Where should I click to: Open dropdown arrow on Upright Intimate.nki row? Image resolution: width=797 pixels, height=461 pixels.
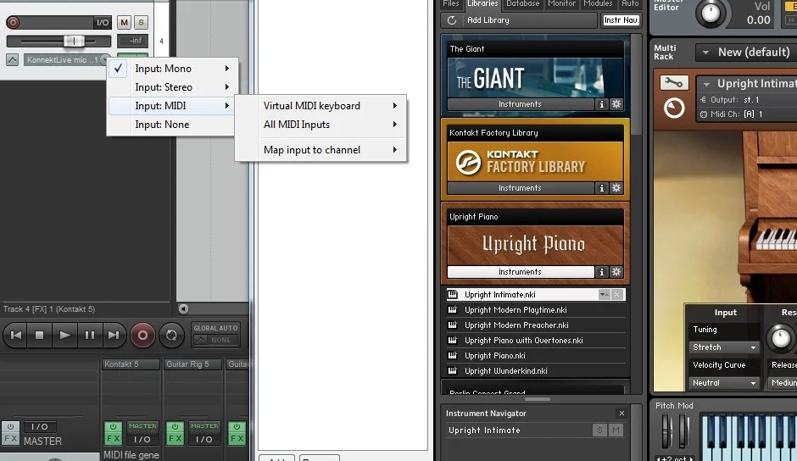(604, 295)
